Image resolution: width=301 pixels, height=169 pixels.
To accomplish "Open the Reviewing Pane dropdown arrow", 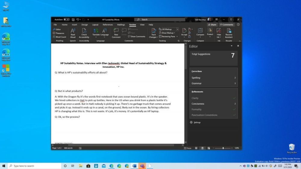I will point(177,36).
